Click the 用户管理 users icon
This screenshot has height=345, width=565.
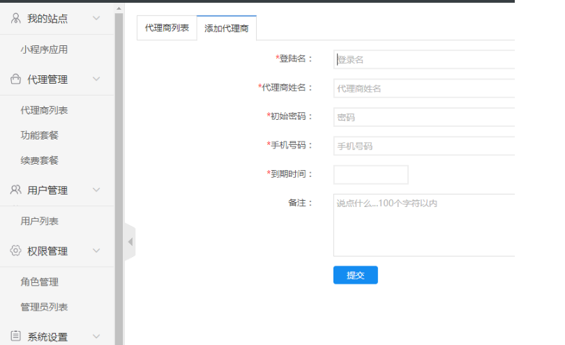click(x=16, y=190)
